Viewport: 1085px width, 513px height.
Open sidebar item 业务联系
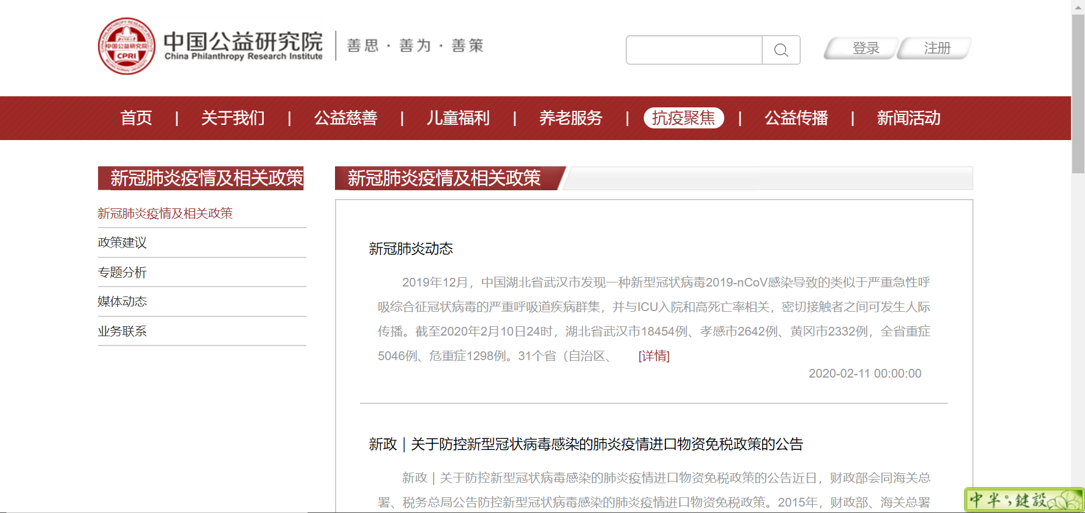pyautogui.click(x=122, y=331)
